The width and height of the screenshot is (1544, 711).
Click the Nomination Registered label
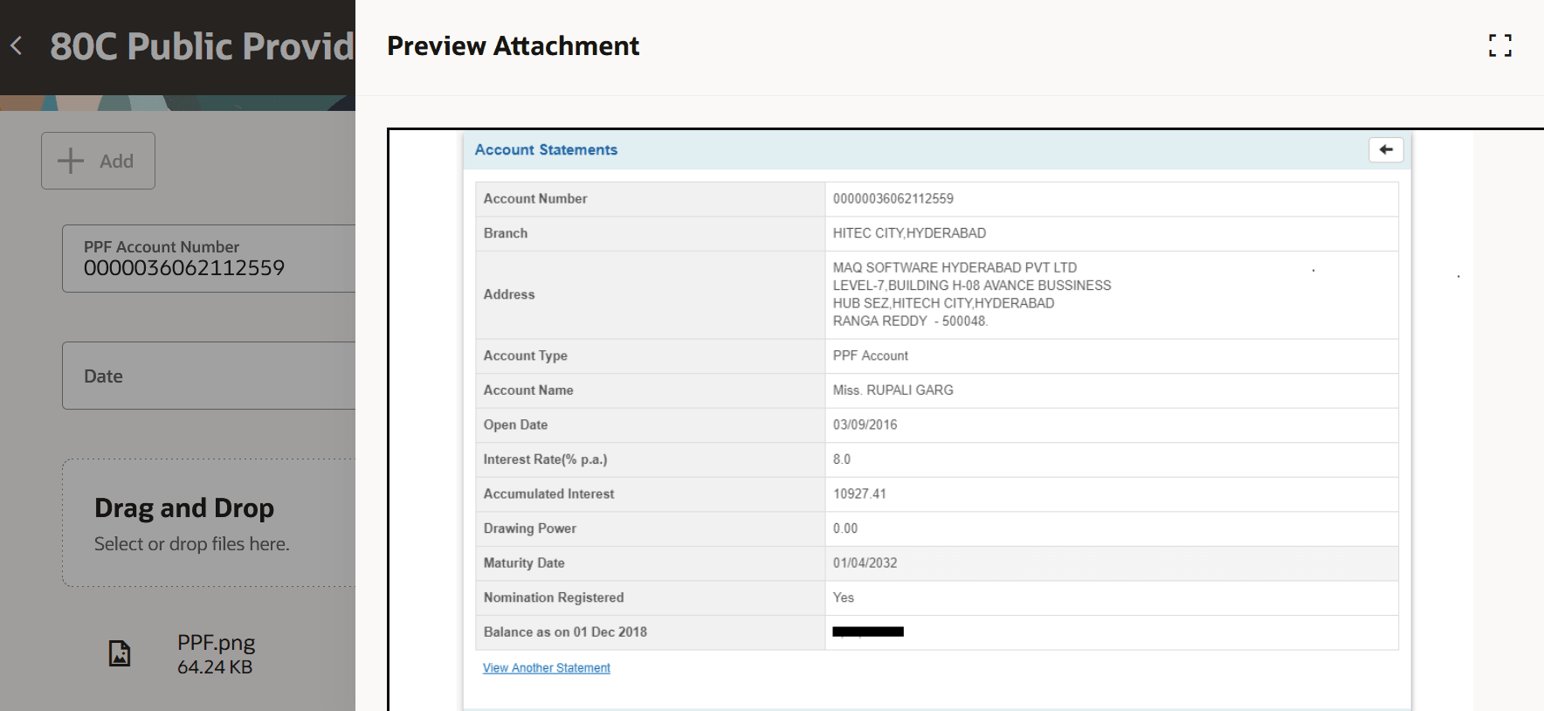tap(553, 597)
